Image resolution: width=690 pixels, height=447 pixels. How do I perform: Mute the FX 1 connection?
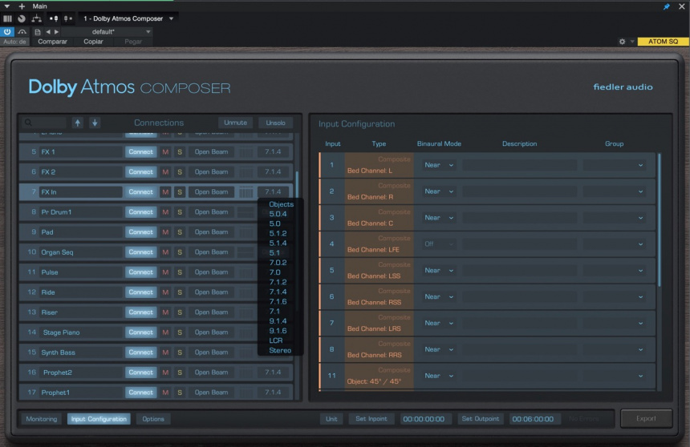[x=165, y=152]
